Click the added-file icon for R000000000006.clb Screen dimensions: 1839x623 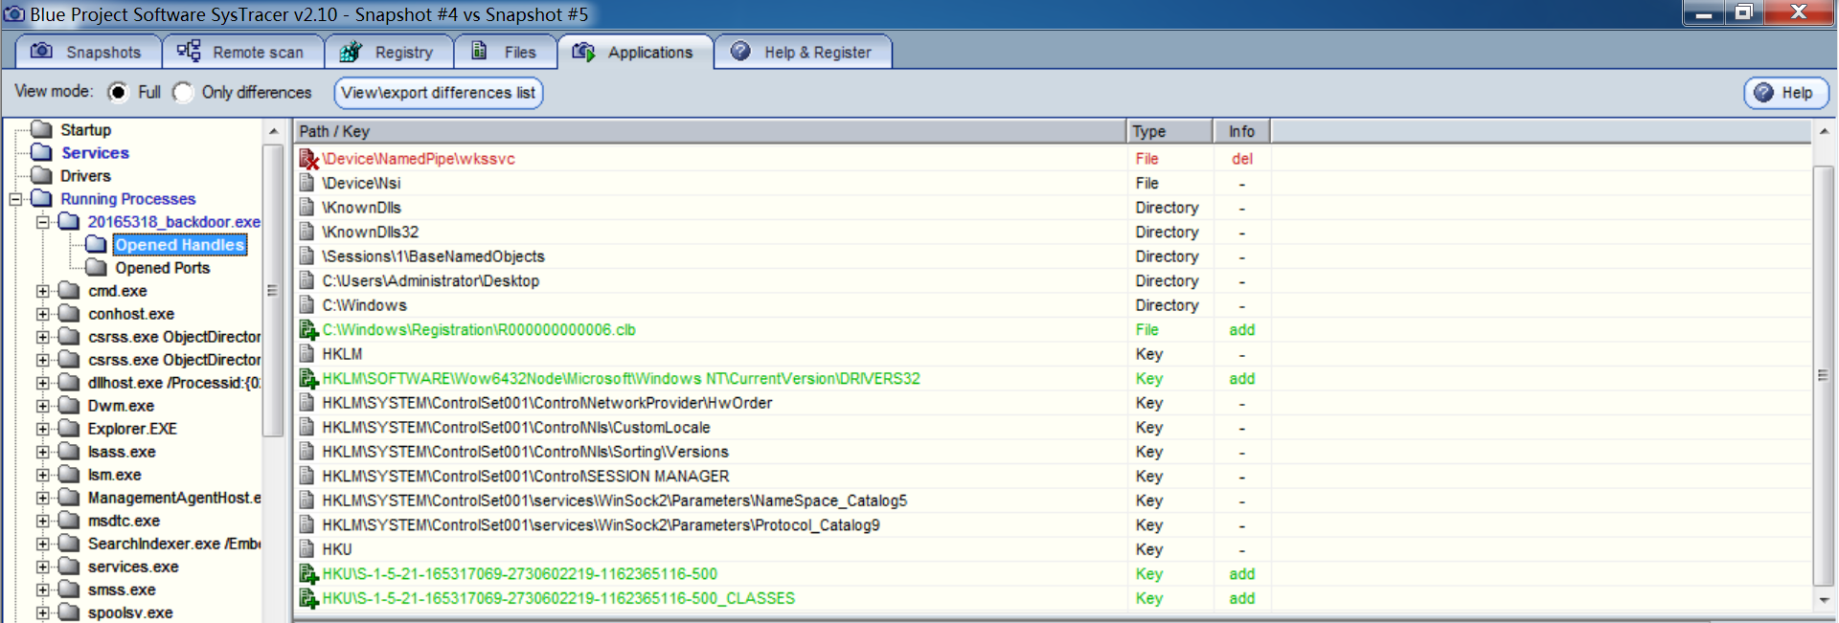click(308, 330)
